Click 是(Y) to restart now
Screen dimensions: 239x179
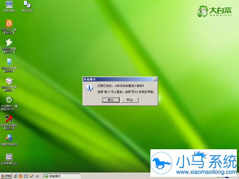(111, 100)
